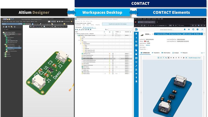Screen dimensions: 208x117
Task: Click the Health Analysis Tool button
Action: [194, 58]
